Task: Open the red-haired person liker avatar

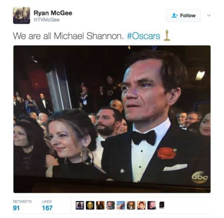Action: tap(141, 205)
